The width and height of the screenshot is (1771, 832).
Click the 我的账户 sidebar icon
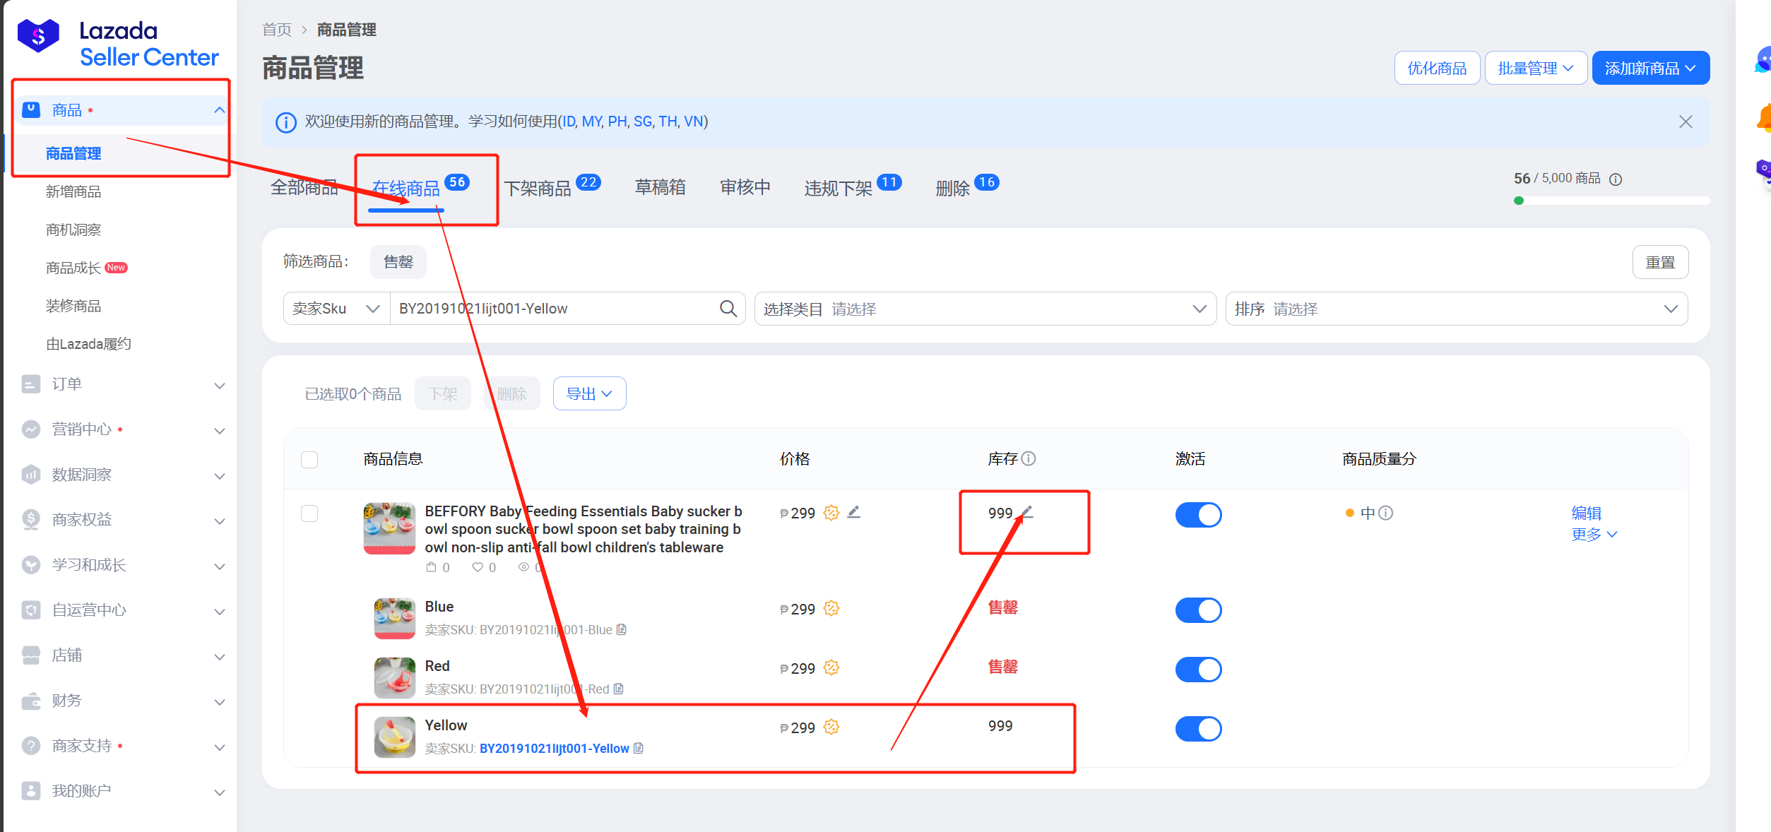(31, 791)
